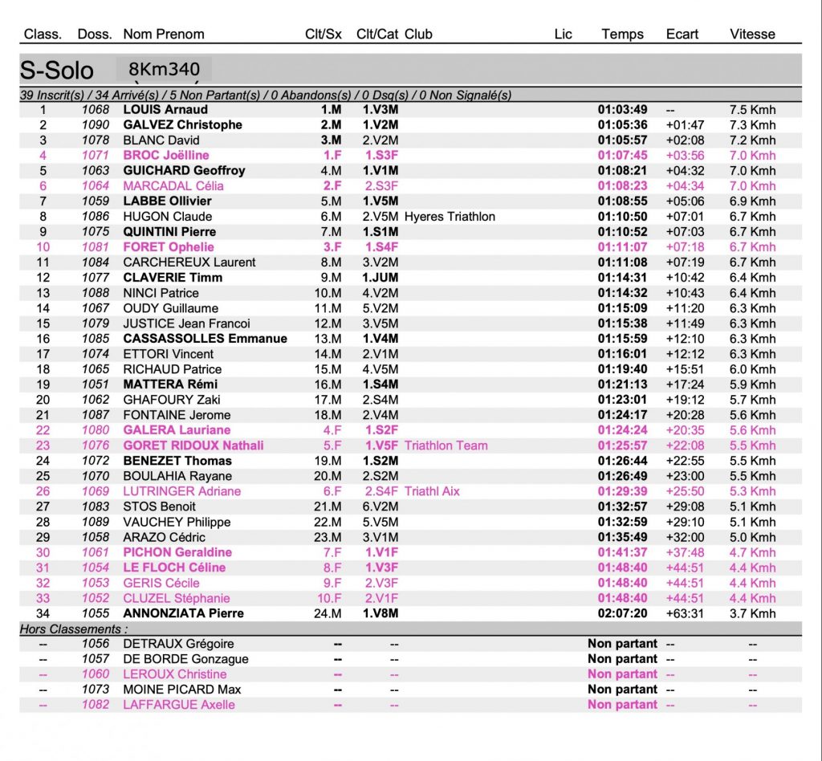Click the "39 Inscrit(s)" summary line
Image resolution: width=822 pixels, height=761 pixels.
tap(265, 95)
